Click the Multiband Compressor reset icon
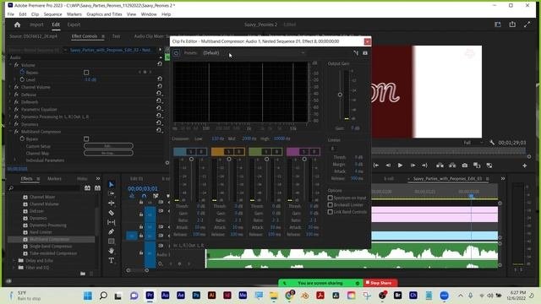 coord(160,131)
